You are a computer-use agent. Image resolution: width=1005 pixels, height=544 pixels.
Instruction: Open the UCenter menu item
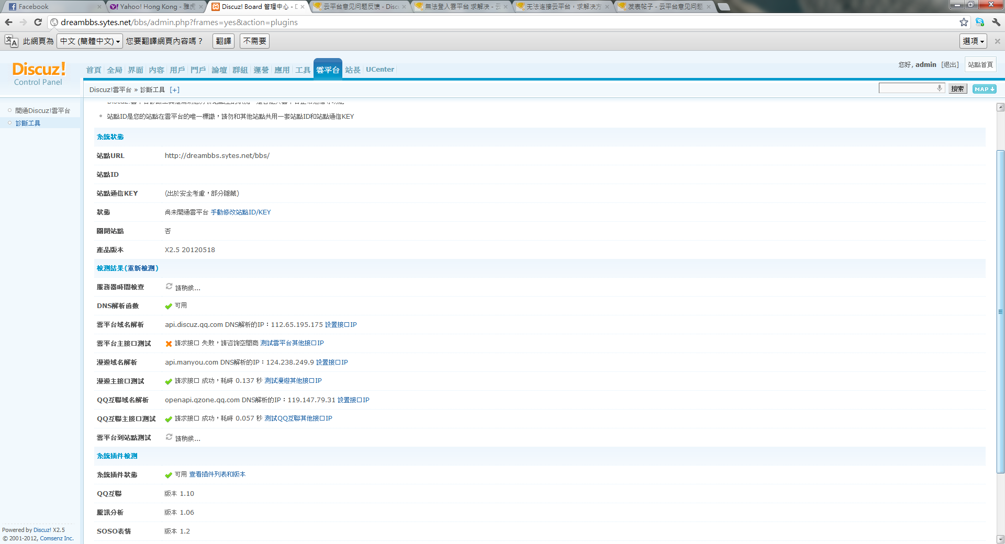coord(380,69)
